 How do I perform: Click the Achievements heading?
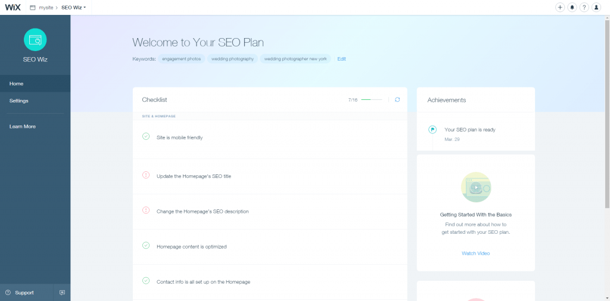(x=447, y=100)
